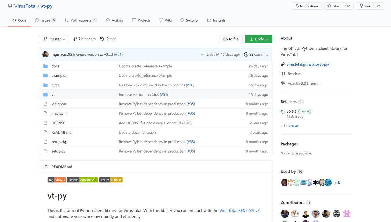Select the Code tab
The width and height of the screenshot is (391, 222).
[19, 20]
